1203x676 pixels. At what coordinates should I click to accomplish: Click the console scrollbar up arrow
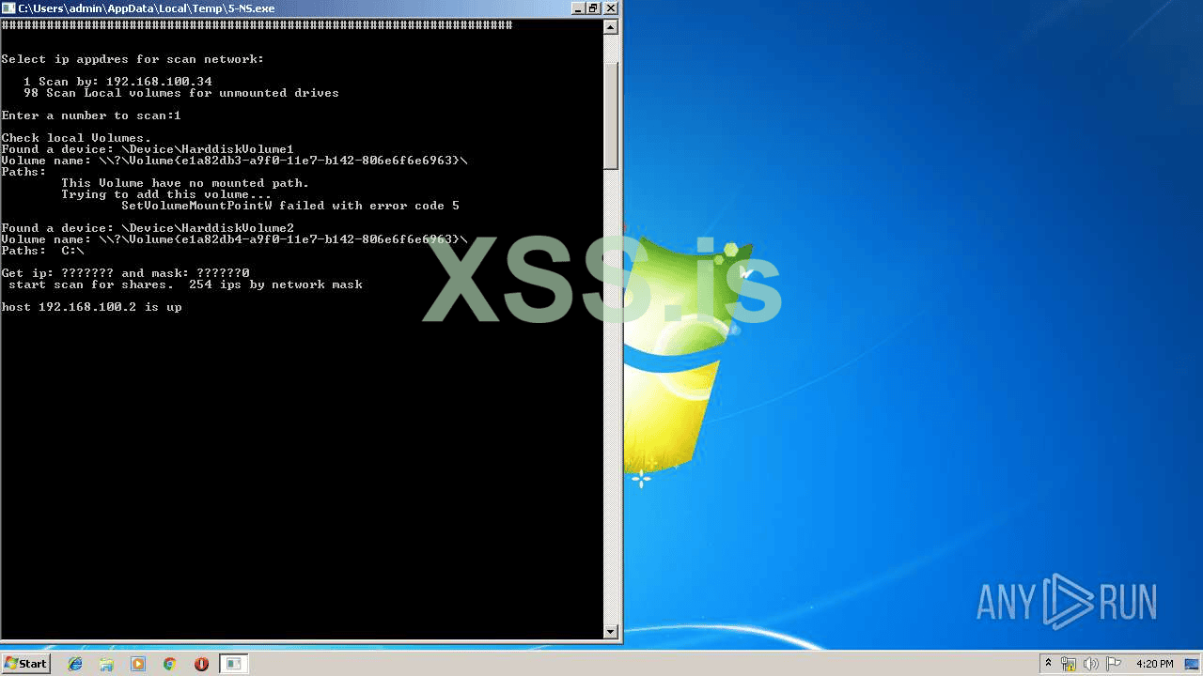[x=611, y=27]
